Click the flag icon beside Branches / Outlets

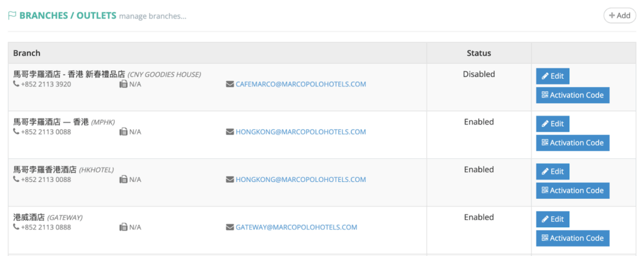coord(12,16)
